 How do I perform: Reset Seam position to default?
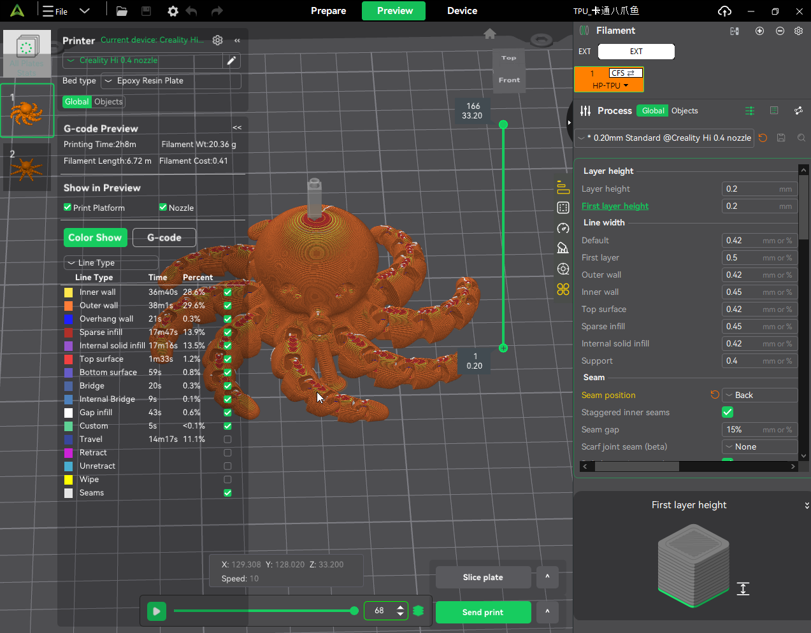(715, 395)
